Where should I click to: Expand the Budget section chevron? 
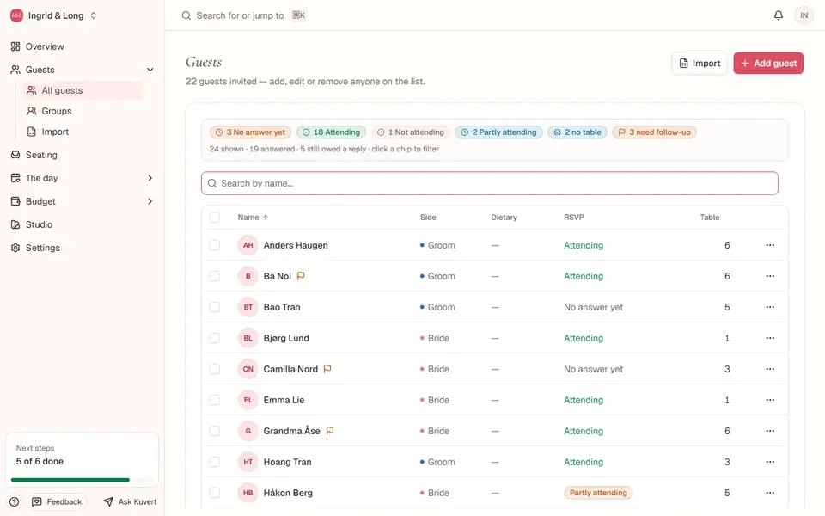pos(150,201)
